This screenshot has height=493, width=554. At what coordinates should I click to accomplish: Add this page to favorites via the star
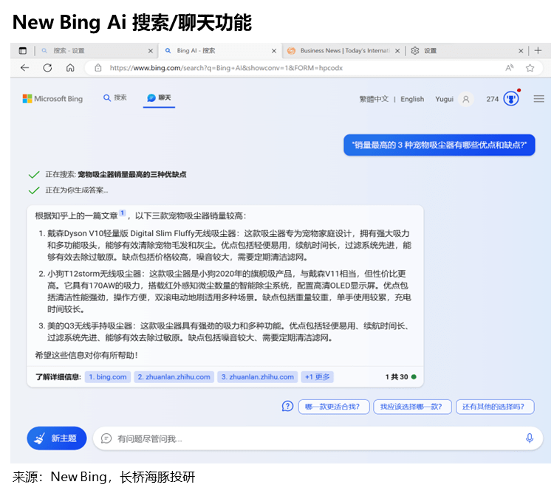(x=530, y=68)
